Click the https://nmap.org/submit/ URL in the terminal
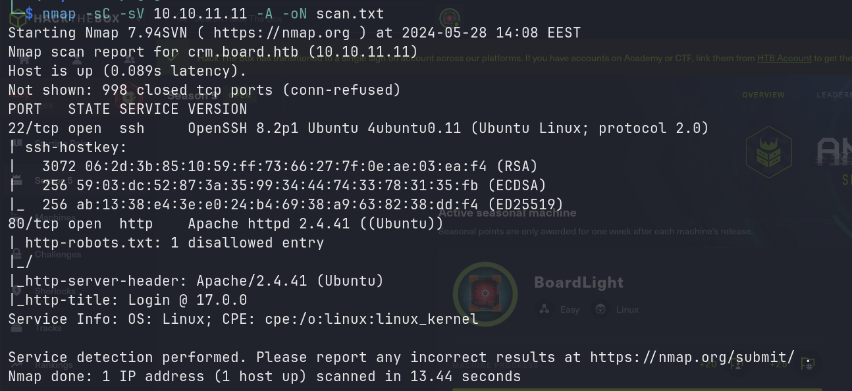 coord(692,357)
